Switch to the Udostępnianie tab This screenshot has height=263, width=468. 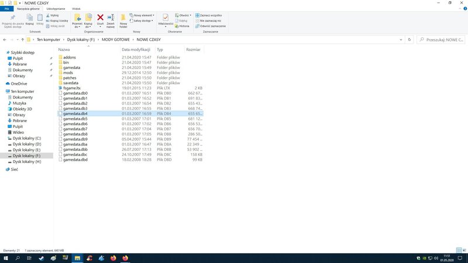[56, 9]
